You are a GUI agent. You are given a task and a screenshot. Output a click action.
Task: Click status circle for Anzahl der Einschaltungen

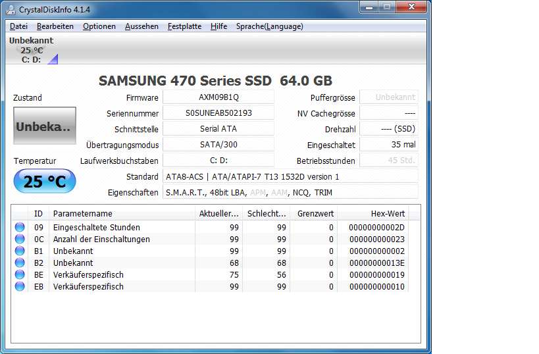pos(20,240)
